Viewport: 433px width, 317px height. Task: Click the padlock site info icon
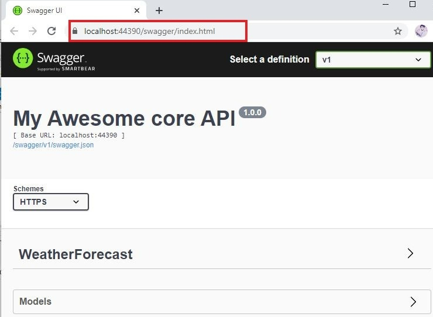click(x=75, y=31)
